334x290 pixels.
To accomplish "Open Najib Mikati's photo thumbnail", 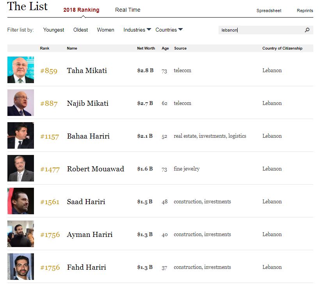I will click(x=21, y=103).
